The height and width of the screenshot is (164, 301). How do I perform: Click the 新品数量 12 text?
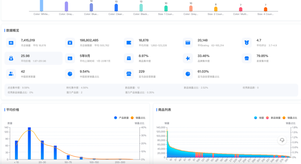pos(132,88)
